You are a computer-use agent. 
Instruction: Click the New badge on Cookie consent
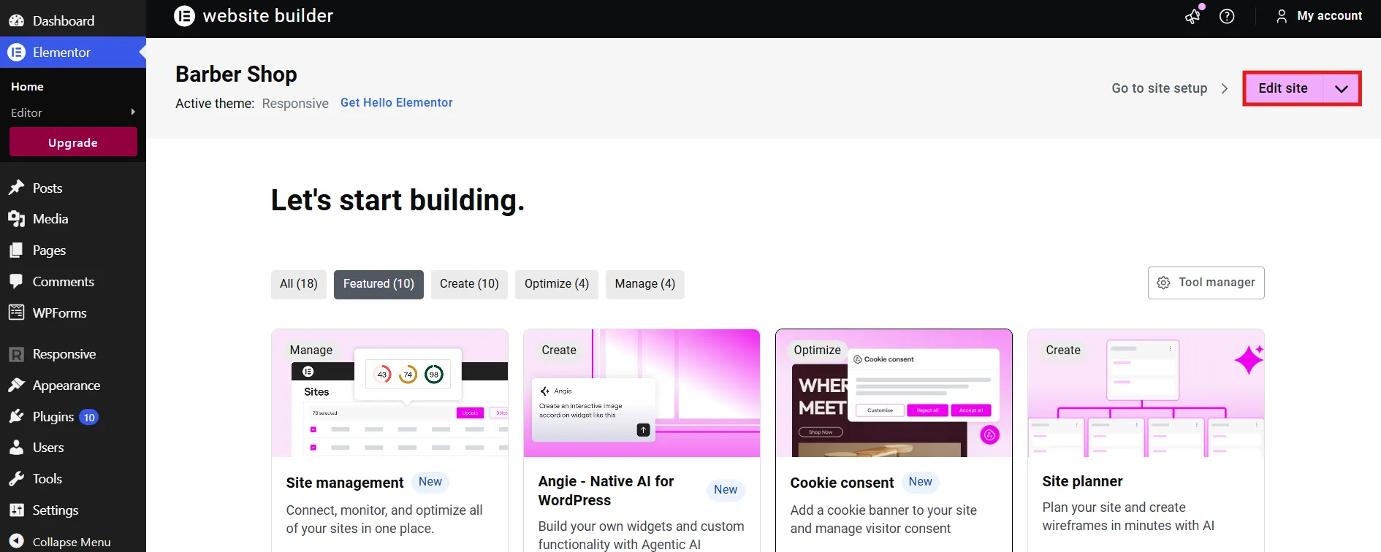pos(920,482)
